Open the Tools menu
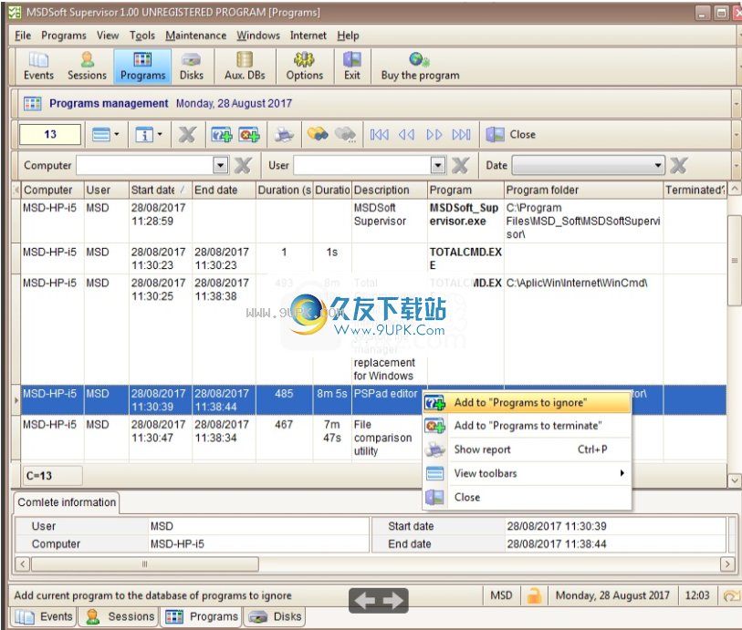 142,36
